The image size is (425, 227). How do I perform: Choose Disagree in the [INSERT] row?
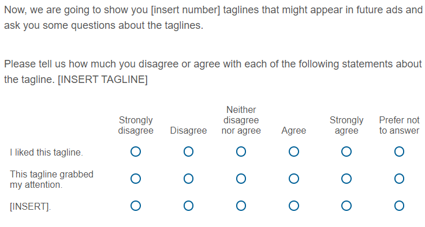click(x=188, y=206)
